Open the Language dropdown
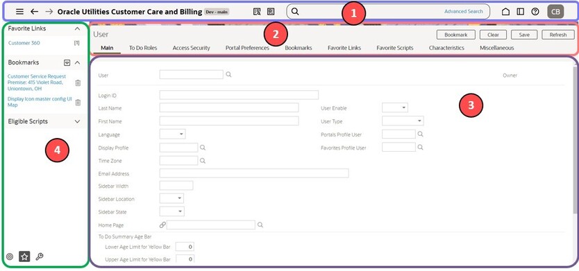579x271 pixels. click(172, 134)
